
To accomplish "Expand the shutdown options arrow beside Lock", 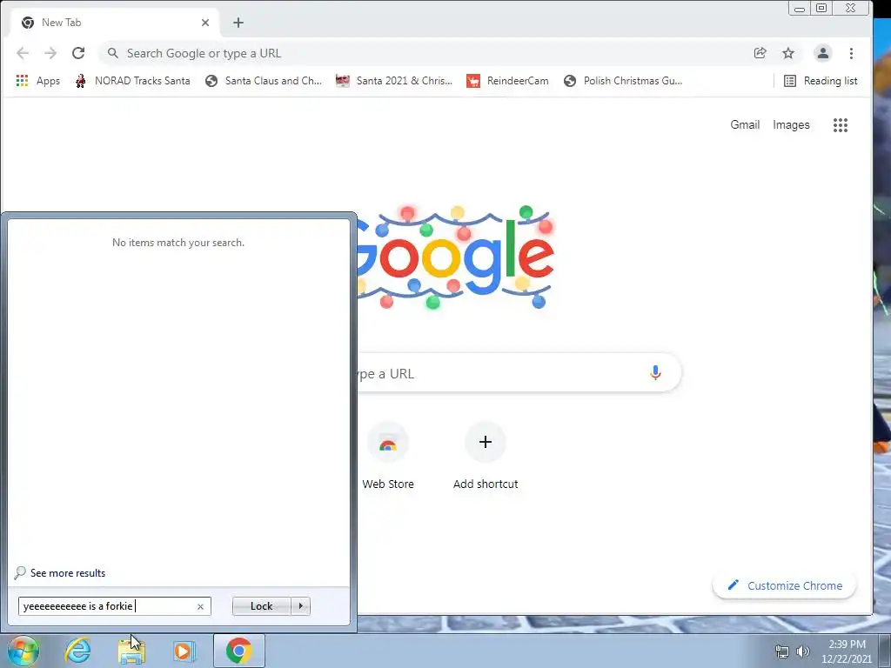I will tap(300, 606).
